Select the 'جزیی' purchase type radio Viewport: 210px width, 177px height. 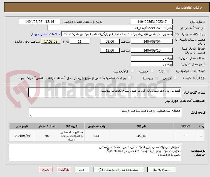click(175, 78)
